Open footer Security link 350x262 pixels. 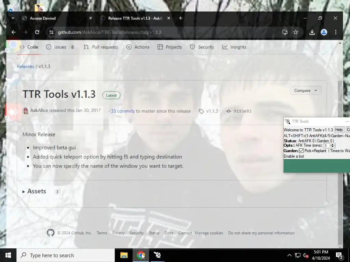(x=137, y=233)
